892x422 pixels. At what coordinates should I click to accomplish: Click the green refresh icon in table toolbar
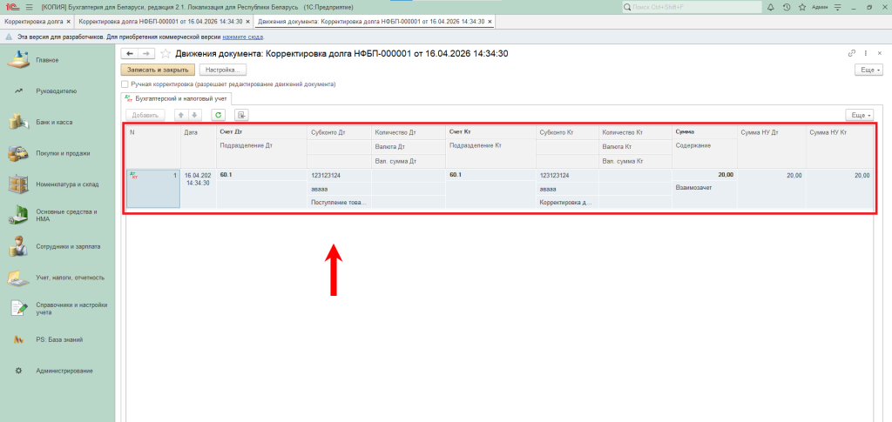(x=218, y=115)
